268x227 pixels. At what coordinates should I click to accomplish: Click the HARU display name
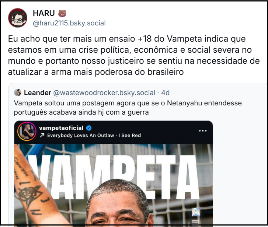[44, 13]
